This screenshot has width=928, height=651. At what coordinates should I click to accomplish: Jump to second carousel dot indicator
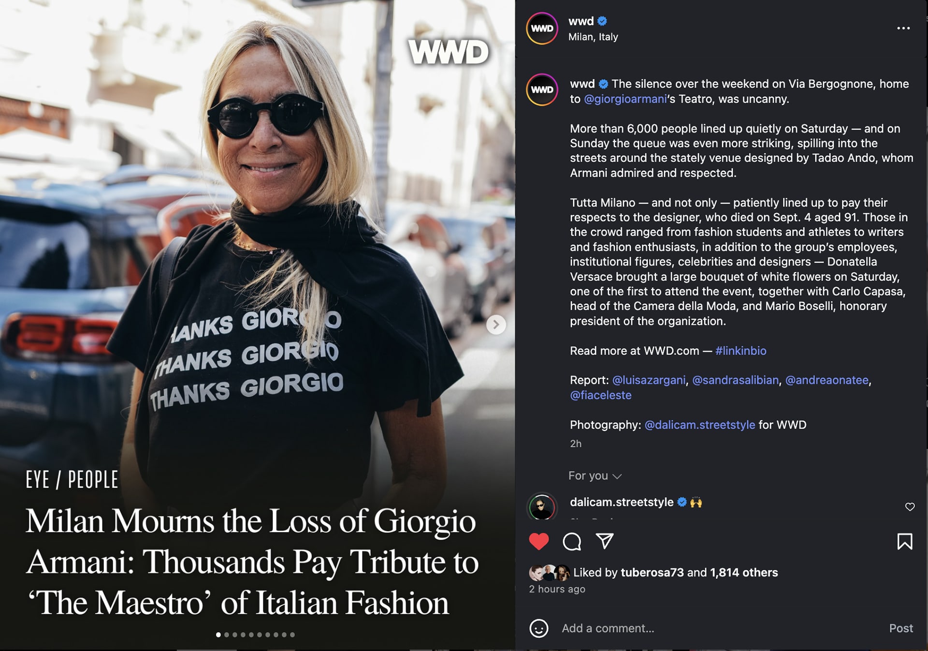click(x=227, y=635)
